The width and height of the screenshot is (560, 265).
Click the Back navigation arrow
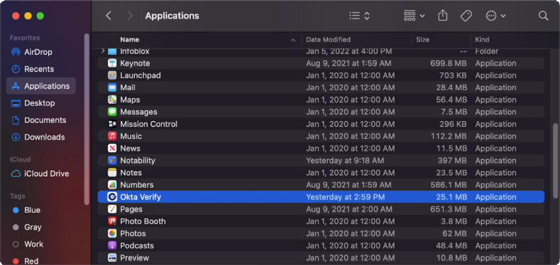click(108, 16)
